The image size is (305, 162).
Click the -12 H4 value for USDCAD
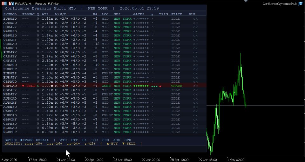pyautogui.click(x=96, y=44)
